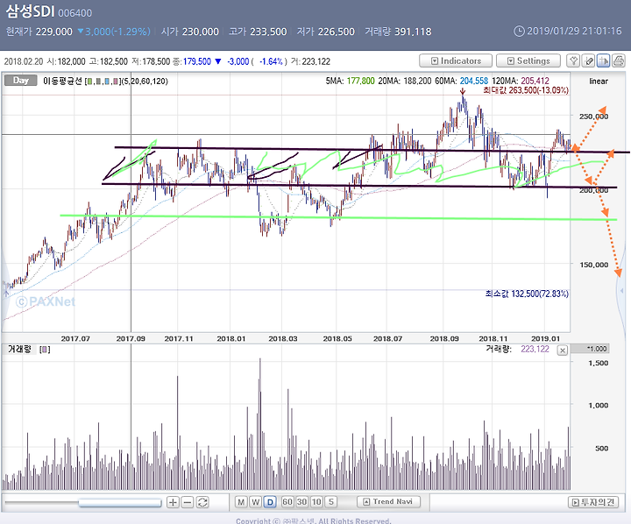
Task: Click the chart range scrollbar thumb
Action: tap(120, 502)
